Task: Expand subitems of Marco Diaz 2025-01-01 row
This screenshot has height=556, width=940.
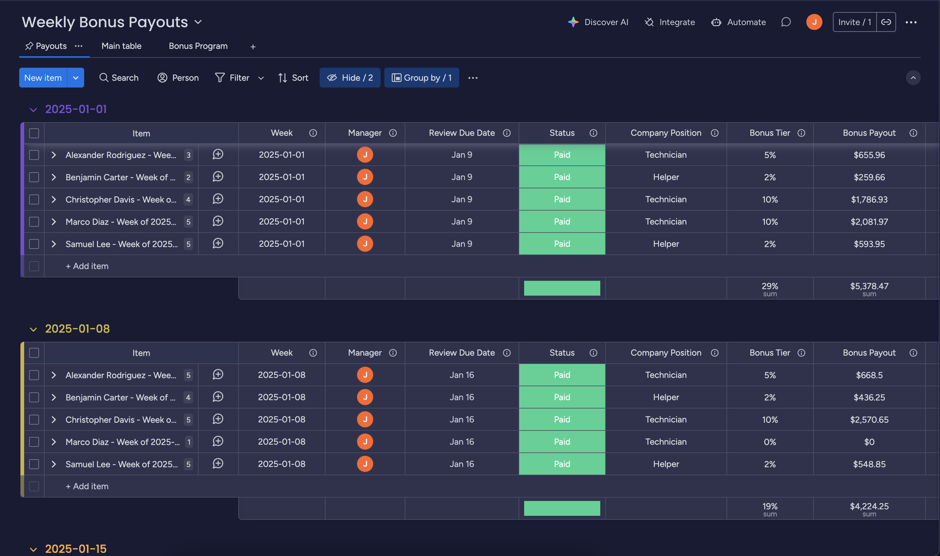Action: (x=54, y=221)
